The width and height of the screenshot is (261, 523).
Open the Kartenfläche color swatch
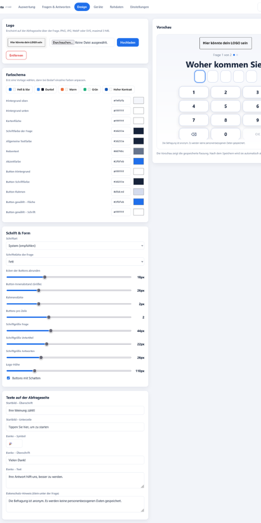tap(138, 121)
